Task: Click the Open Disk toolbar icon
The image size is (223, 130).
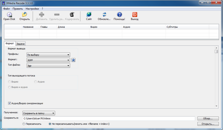Action: (9, 15)
